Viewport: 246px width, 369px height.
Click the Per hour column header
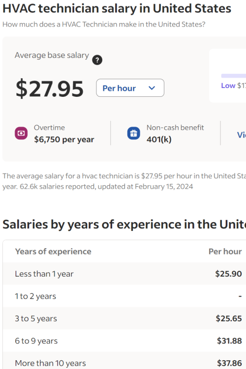pos(225,252)
